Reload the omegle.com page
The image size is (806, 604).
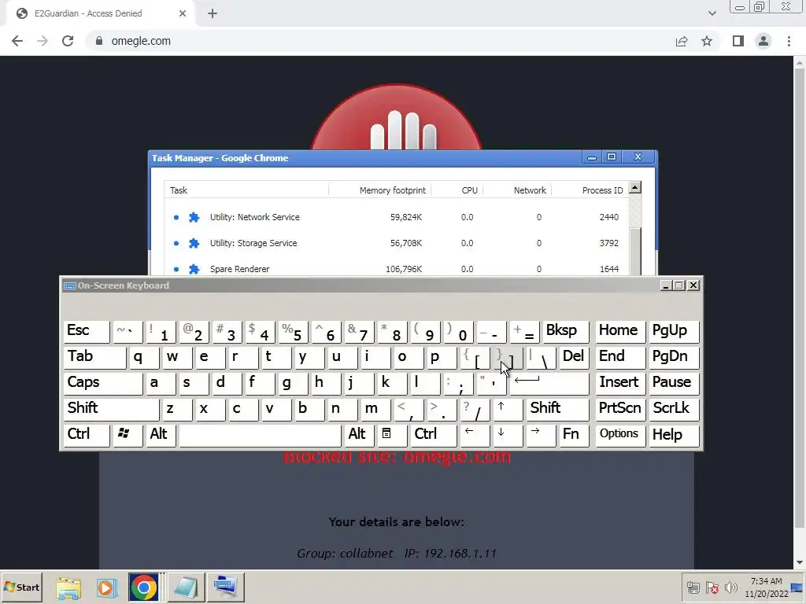tap(68, 41)
